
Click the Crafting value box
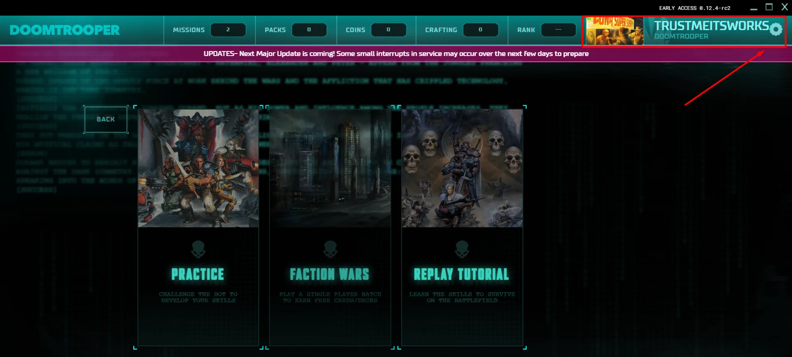(480, 30)
